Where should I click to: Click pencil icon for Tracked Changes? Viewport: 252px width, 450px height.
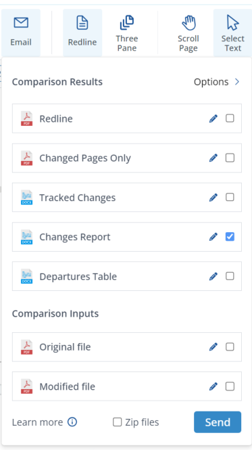coord(213,198)
